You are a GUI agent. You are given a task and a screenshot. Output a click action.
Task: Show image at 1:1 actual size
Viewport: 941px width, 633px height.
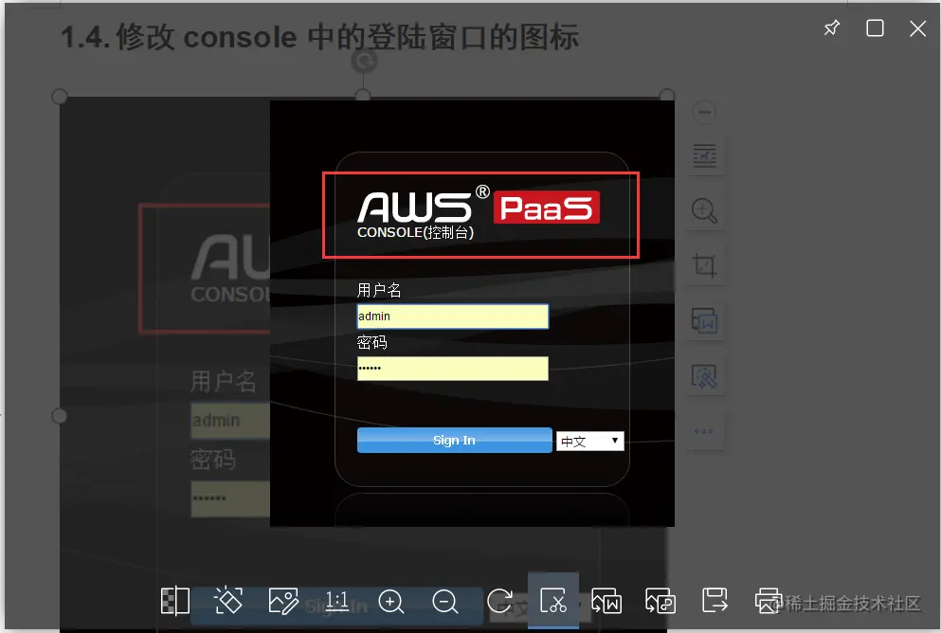point(336,601)
